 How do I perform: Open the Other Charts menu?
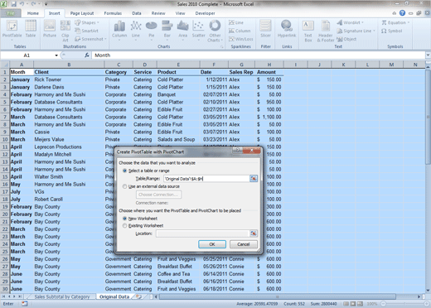coord(215,31)
